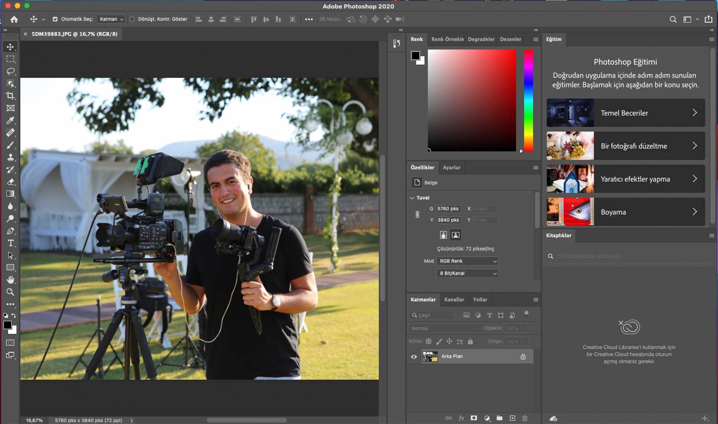718x424 pixels.
Task: Pick the Horizontal Type tool
Action: pos(10,243)
